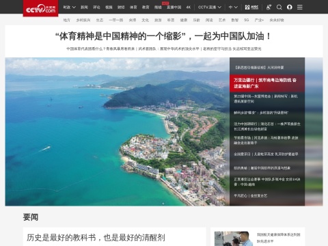
Task: Click 央央好物 in sub-navigation
Action: (277, 20)
